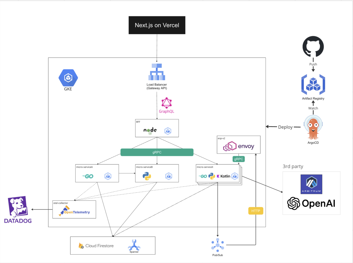This screenshot has height=263, width=353.
Task: Select the Pub/Sub caption
Action: (218, 255)
